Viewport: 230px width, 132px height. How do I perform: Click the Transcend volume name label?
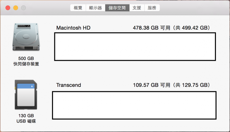click(x=69, y=85)
